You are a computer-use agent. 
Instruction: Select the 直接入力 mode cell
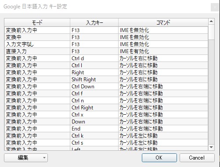pyautogui.click(x=37, y=51)
